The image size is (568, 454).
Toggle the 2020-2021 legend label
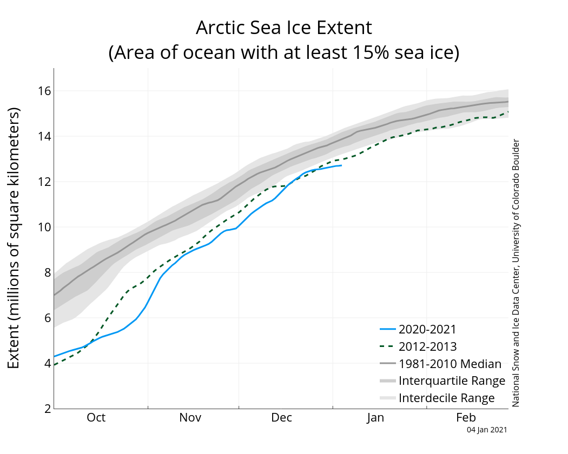pos(427,329)
